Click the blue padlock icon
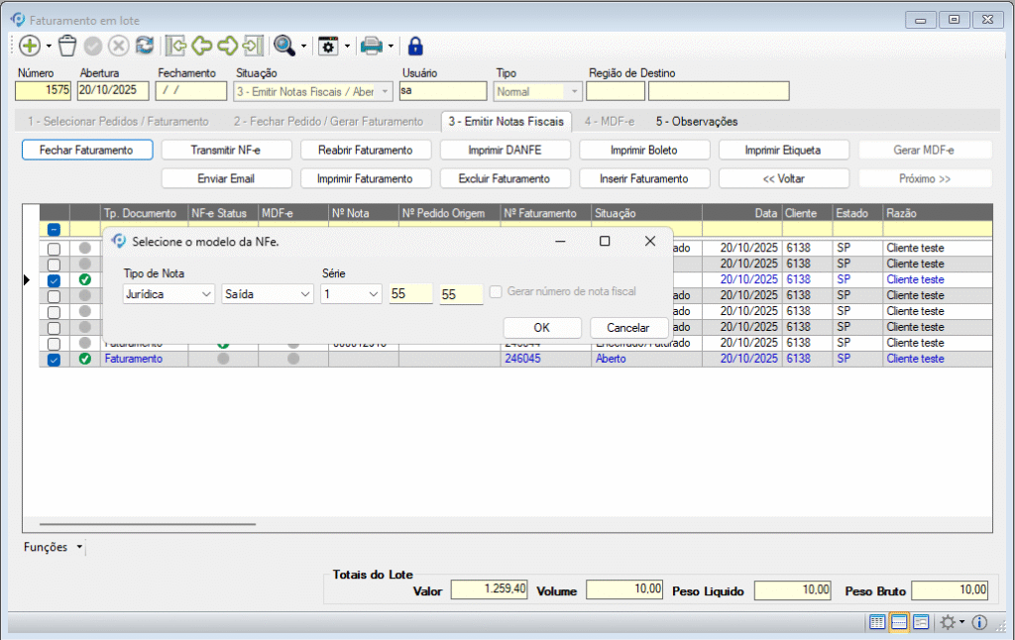1015x640 pixels. 415,46
